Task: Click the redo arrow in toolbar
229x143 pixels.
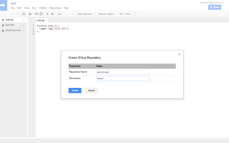Action: pos(18,14)
